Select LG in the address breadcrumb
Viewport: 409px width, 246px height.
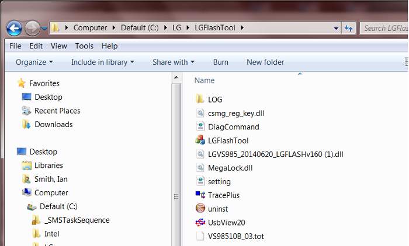coord(176,27)
